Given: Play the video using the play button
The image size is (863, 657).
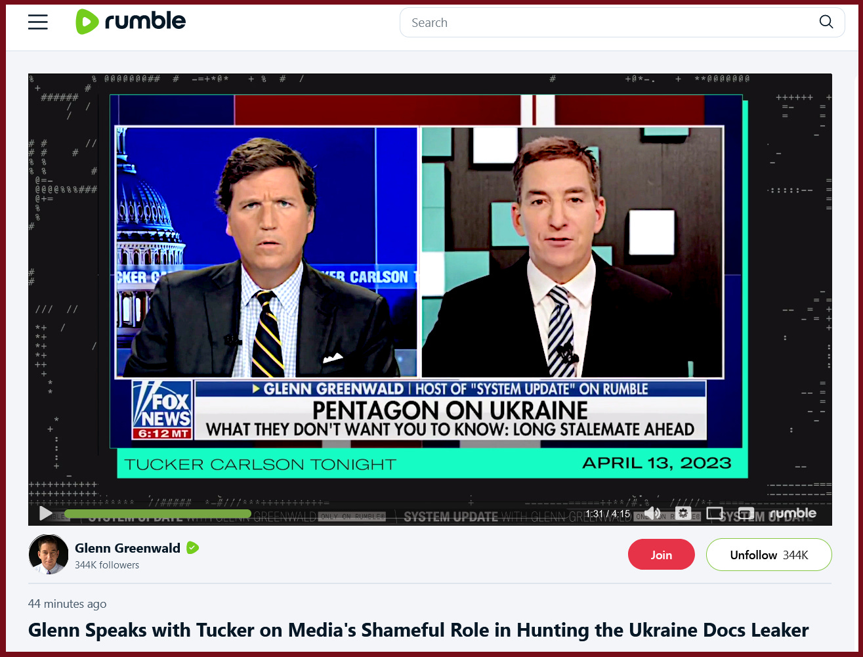Looking at the screenshot, I should (45, 513).
